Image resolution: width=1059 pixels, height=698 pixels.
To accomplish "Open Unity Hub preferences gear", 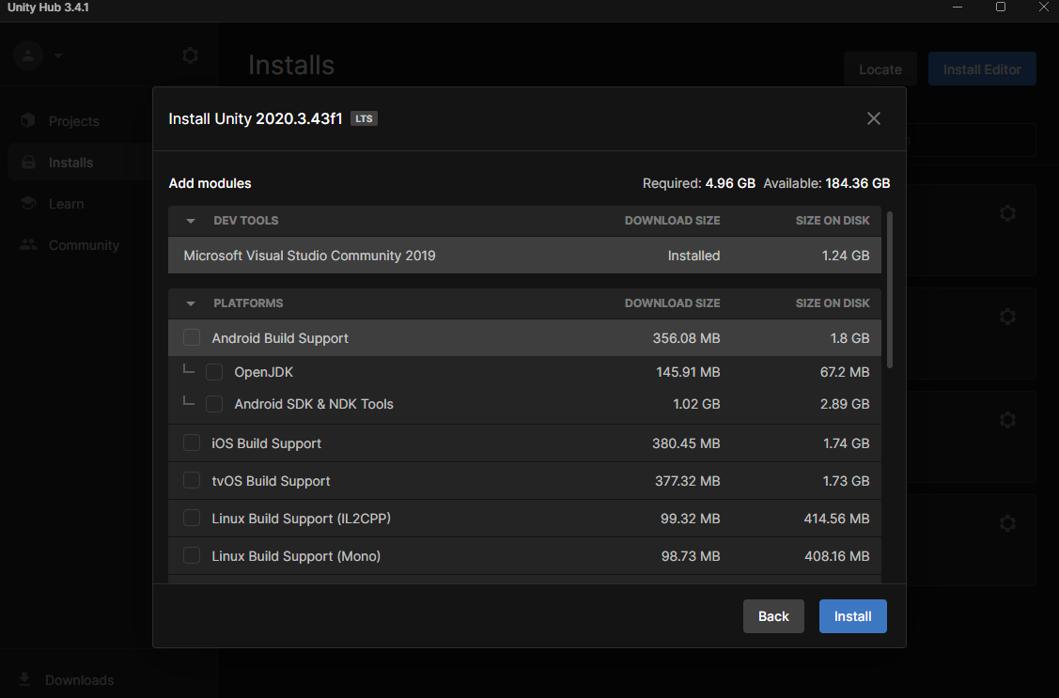I will (190, 55).
